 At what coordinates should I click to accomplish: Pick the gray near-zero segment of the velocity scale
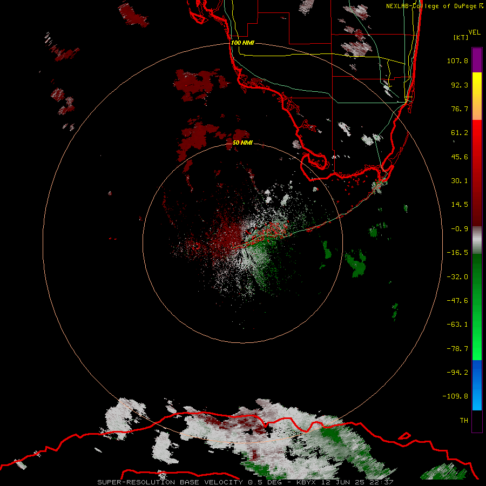point(477,240)
